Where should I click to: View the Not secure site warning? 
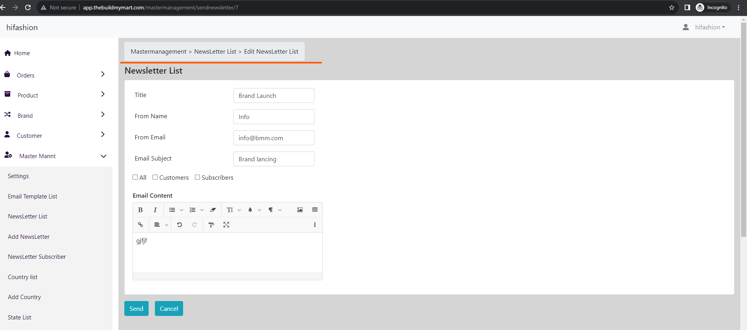pyautogui.click(x=58, y=7)
